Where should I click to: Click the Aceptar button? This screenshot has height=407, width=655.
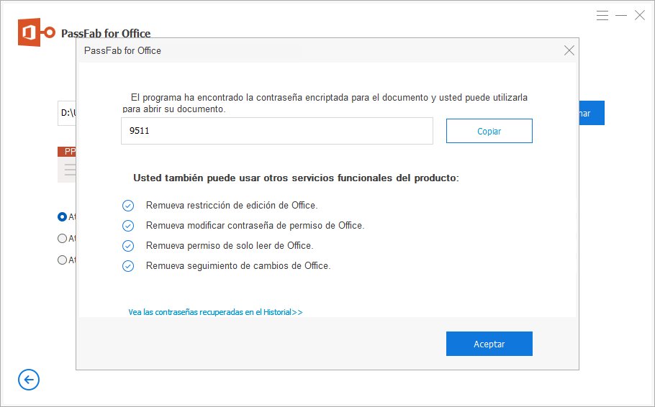click(x=489, y=344)
